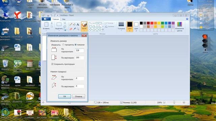Screen dimensions: 216x121
Task: Click the Кисти brushes tool icon
Action: coord(84,25)
